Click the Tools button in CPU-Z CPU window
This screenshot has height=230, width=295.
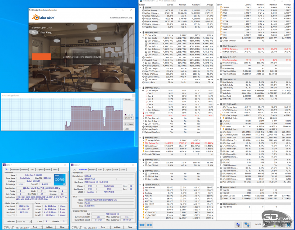coord(35,227)
